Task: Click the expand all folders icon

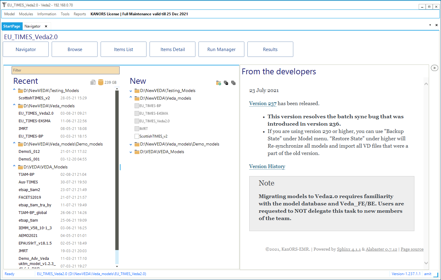Action: (x=233, y=83)
